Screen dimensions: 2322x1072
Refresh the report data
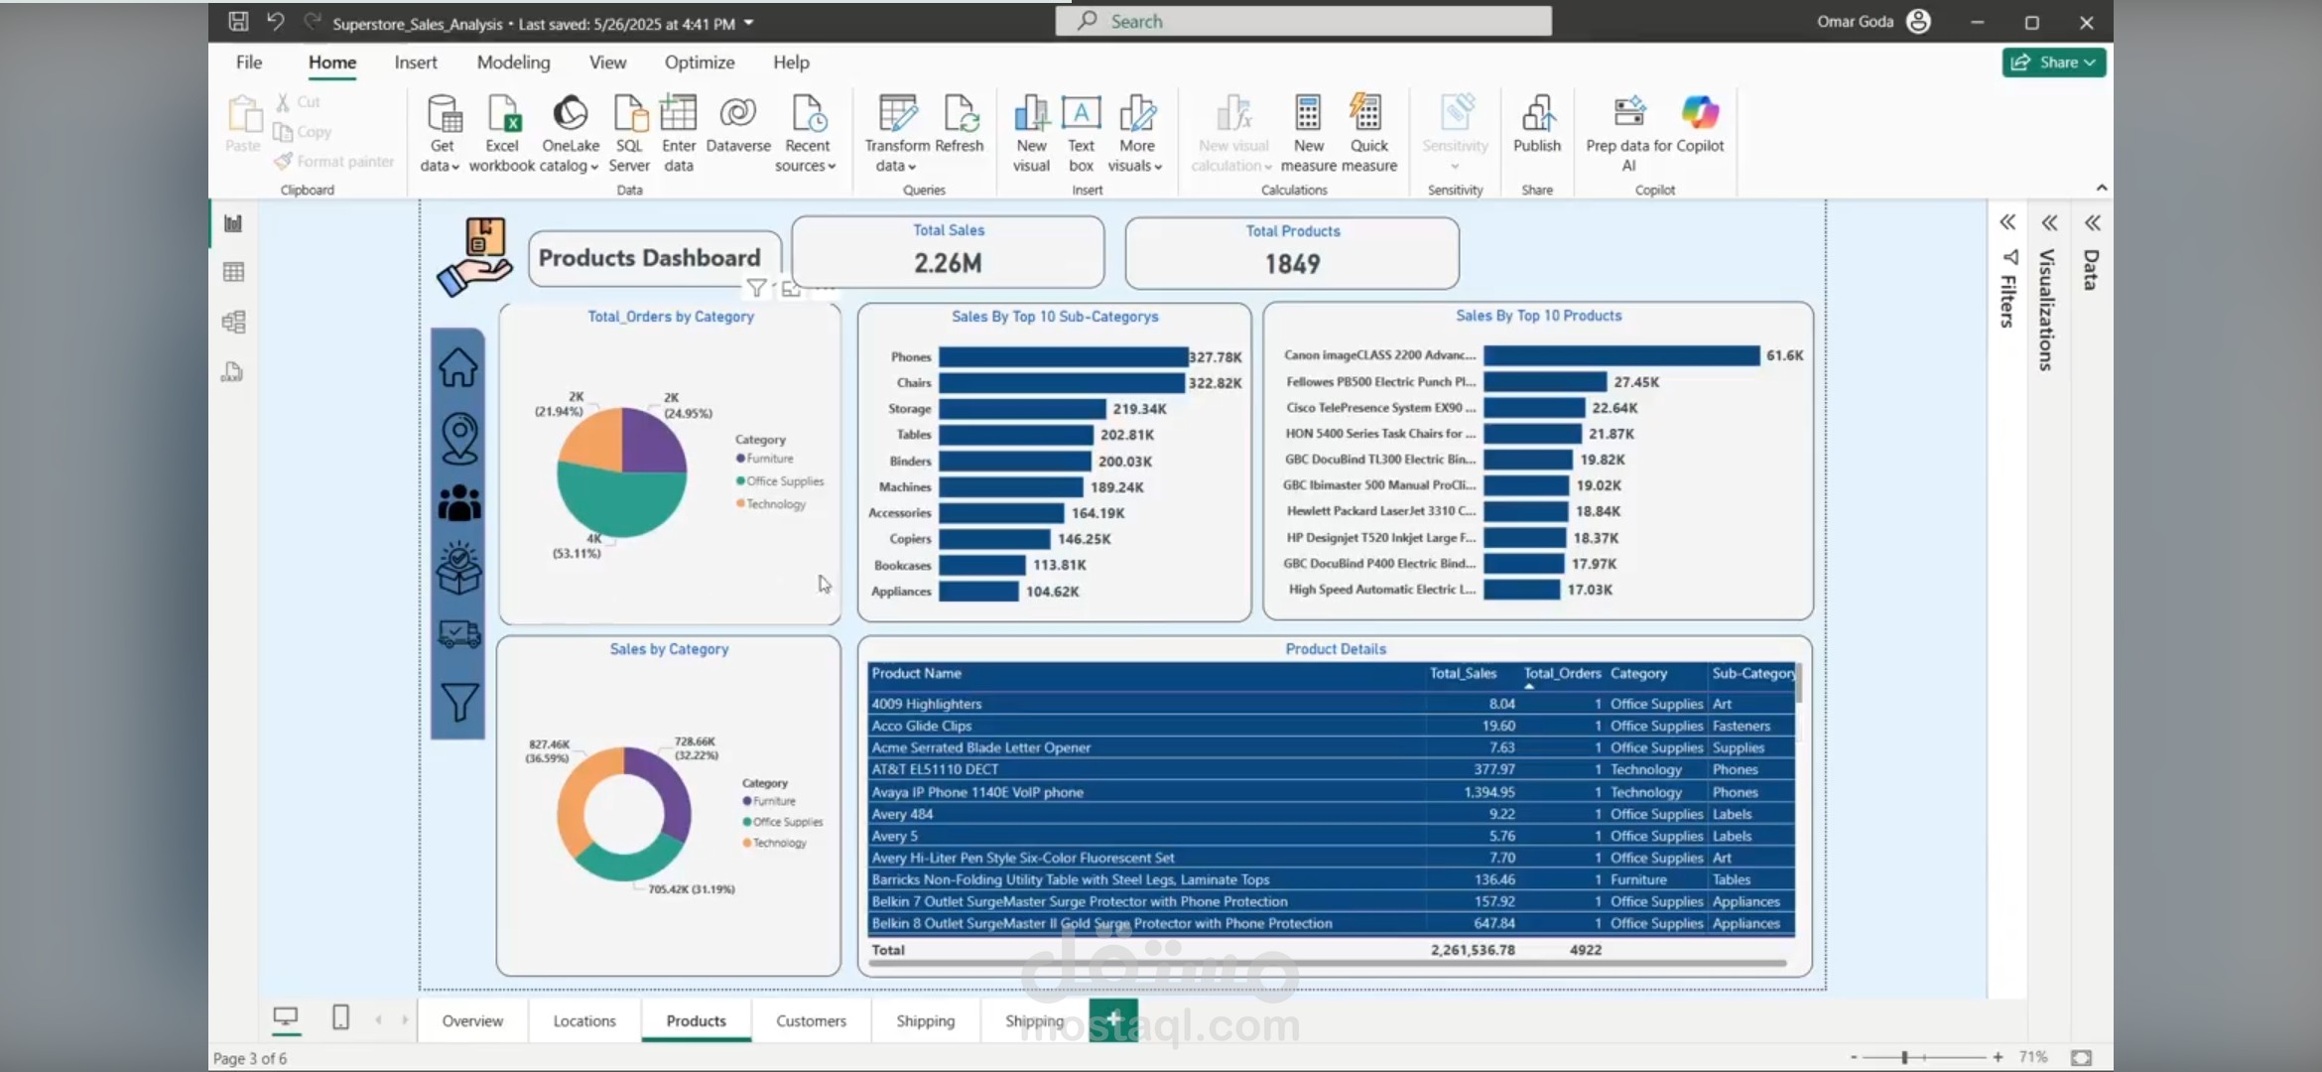(x=960, y=125)
